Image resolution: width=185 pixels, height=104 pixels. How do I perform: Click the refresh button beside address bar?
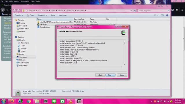(135, 11)
